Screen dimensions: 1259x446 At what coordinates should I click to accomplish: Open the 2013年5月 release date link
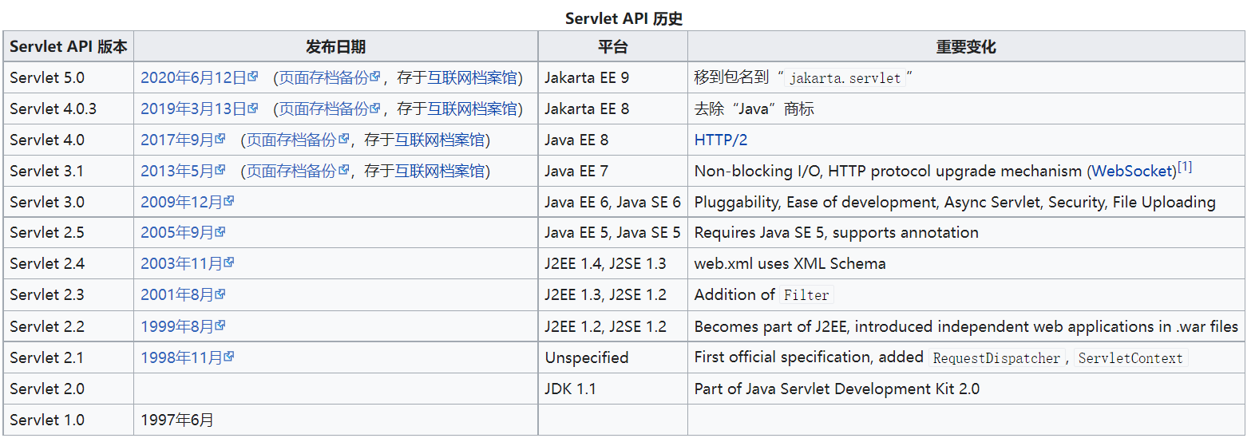point(176,172)
